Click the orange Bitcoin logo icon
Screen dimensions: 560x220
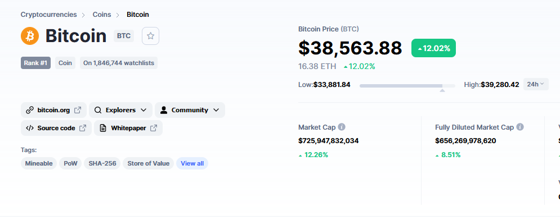coord(30,36)
